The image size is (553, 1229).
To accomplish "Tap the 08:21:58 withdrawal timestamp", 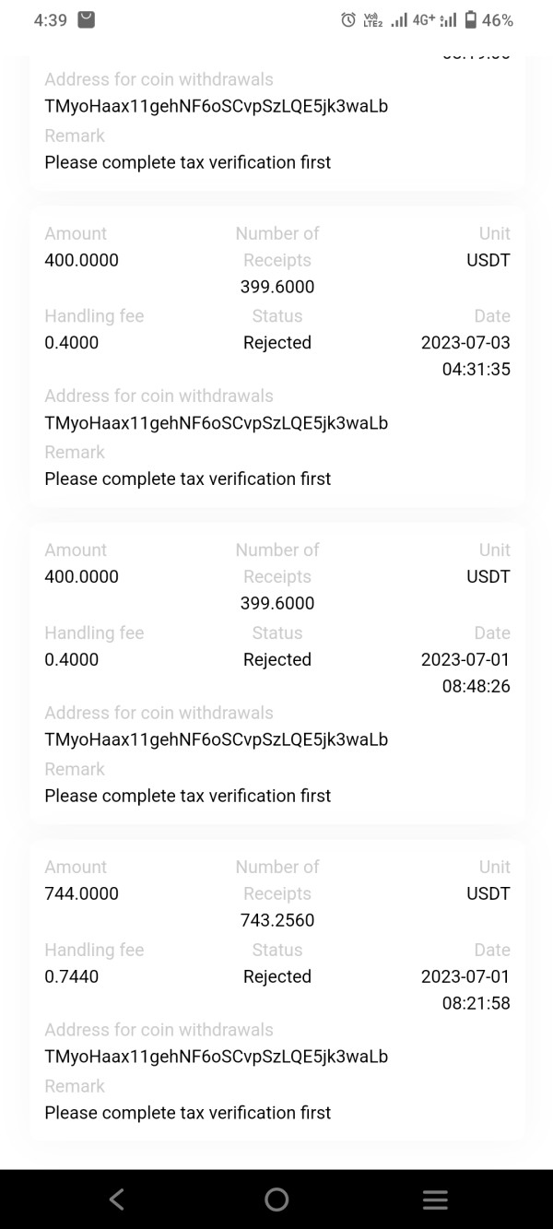I will click(x=476, y=1003).
